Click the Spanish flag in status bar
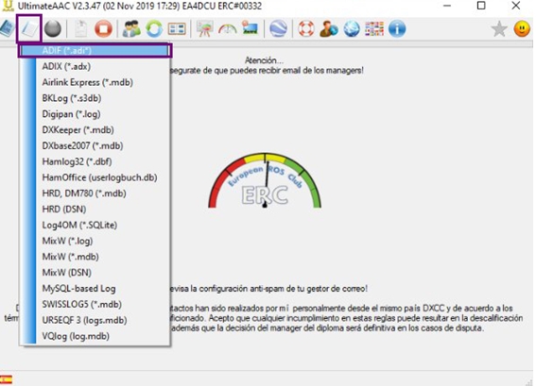The width and height of the screenshot is (536, 386). coord(7,379)
